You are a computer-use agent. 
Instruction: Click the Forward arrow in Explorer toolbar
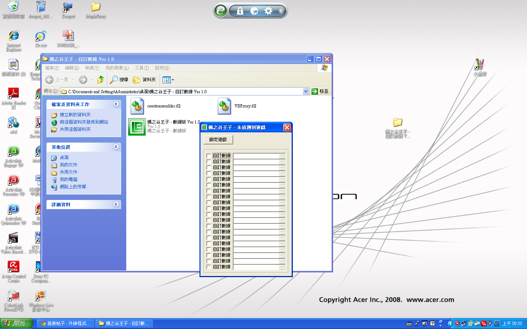[83, 80]
